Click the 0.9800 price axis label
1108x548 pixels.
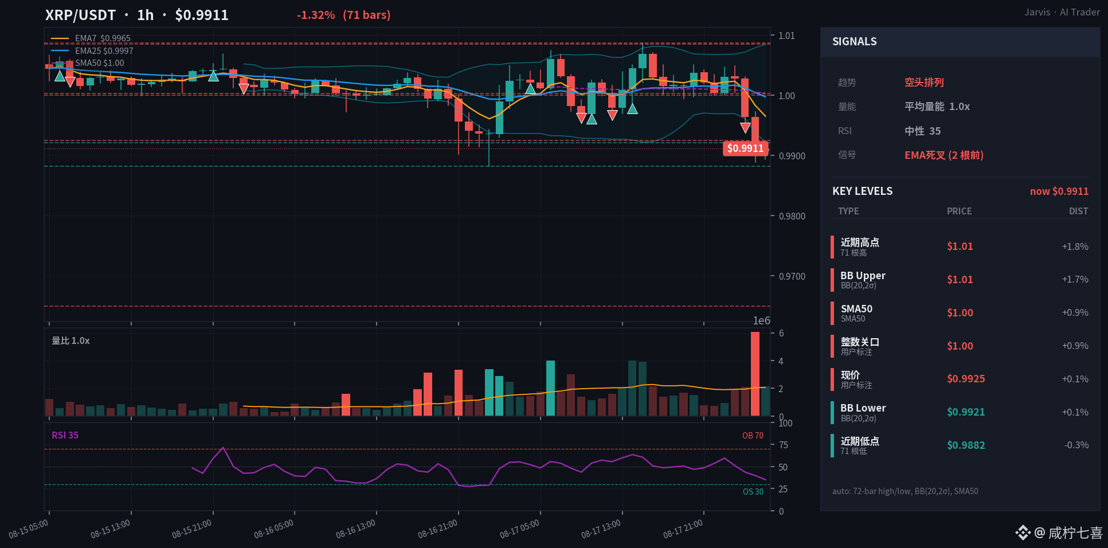[x=792, y=216]
